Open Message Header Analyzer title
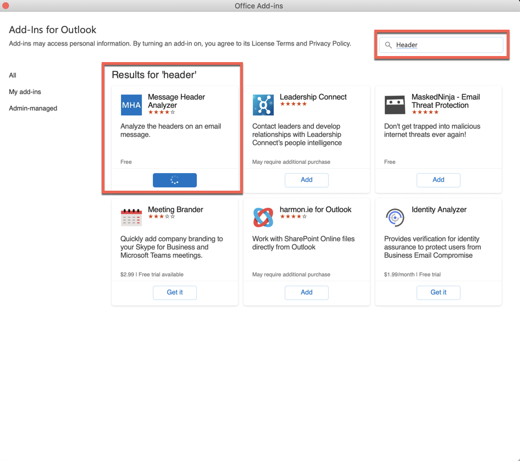Viewport: 520px width, 461px height. (176, 101)
